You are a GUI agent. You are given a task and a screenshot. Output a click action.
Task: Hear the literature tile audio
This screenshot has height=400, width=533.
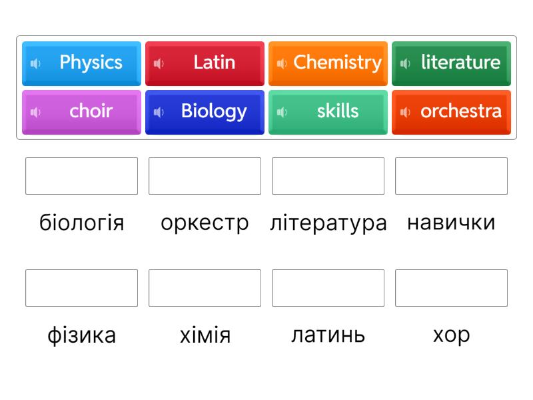tap(405, 63)
